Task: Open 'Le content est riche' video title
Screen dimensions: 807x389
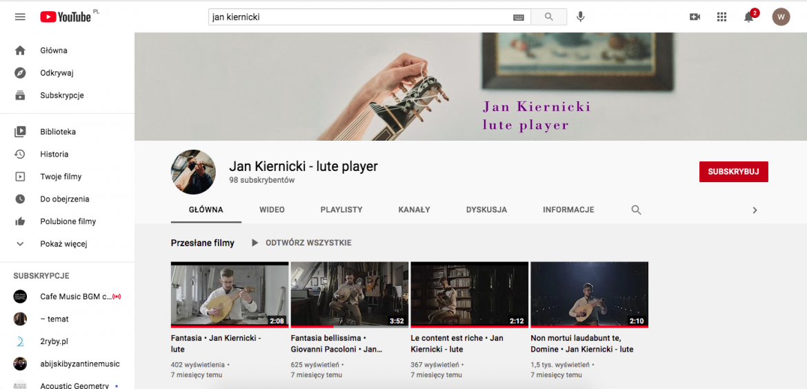Action: 457,343
